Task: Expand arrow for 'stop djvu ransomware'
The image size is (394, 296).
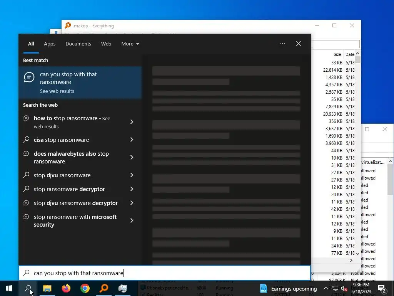Action: (132, 175)
